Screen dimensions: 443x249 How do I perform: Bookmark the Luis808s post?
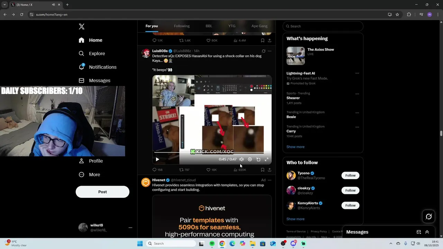click(263, 170)
